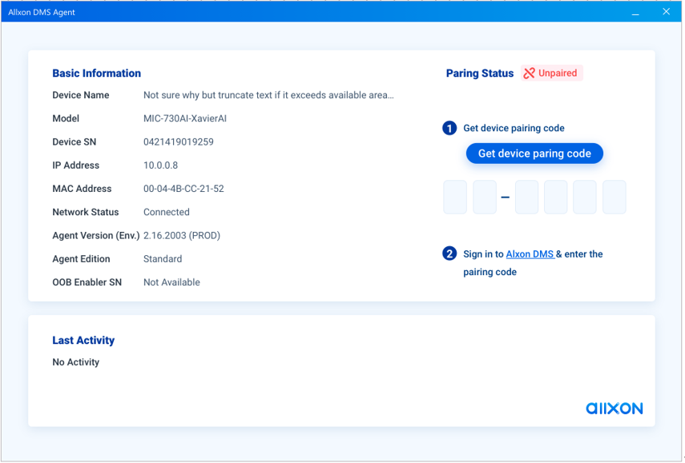Image resolution: width=685 pixels, height=463 pixels.
Task: Minimize the Allxon DMS Agent window
Action: coord(635,12)
